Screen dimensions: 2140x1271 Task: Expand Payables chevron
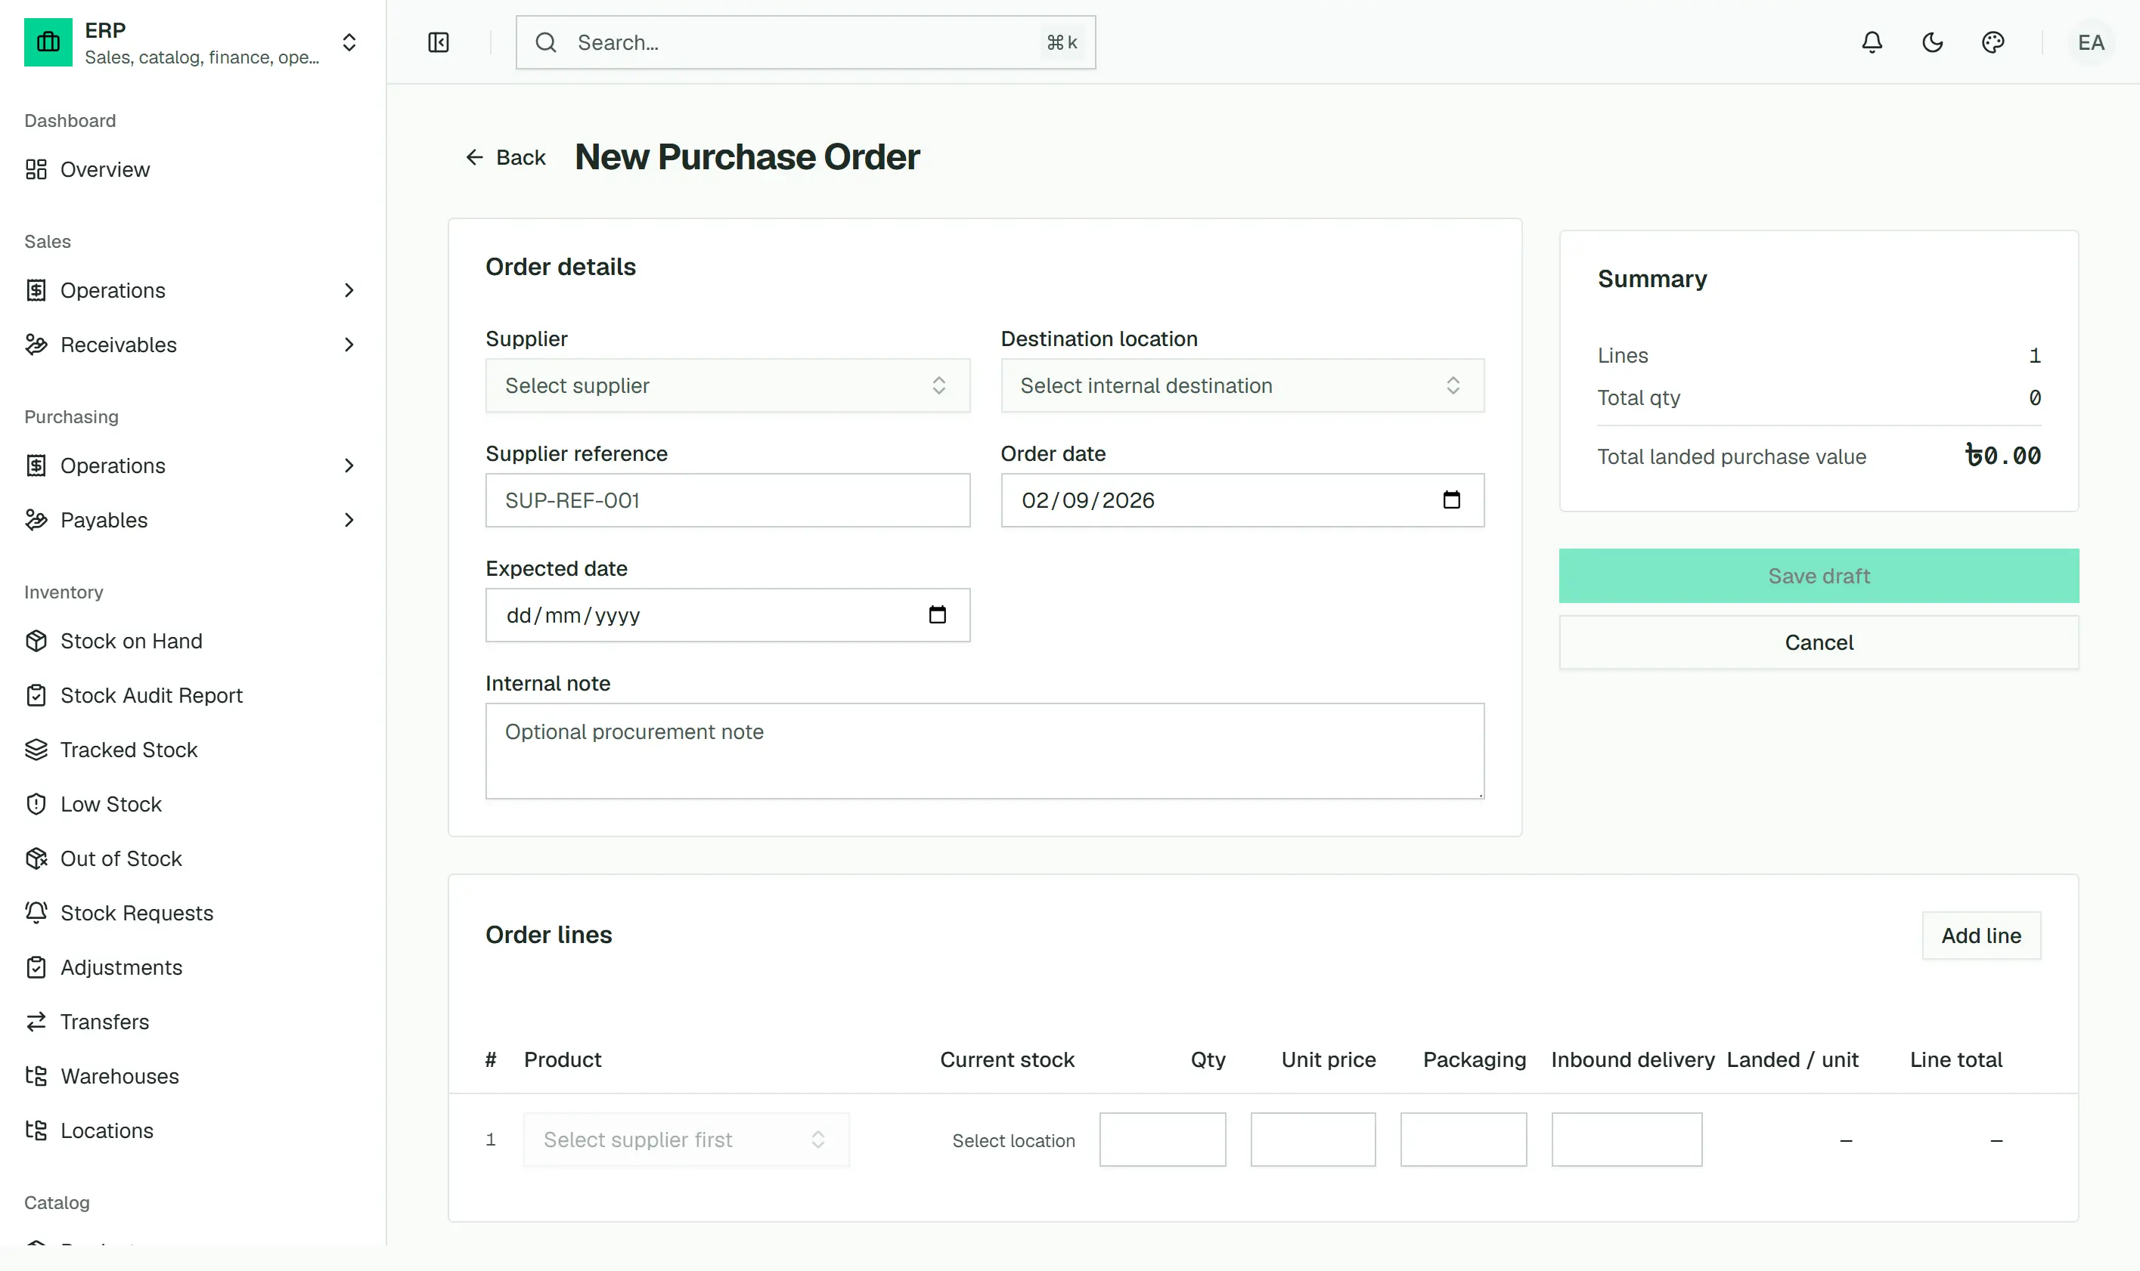coord(349,520)
